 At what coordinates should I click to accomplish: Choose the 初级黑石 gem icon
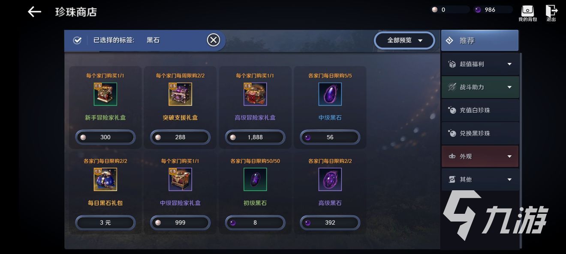click(255, 180)
